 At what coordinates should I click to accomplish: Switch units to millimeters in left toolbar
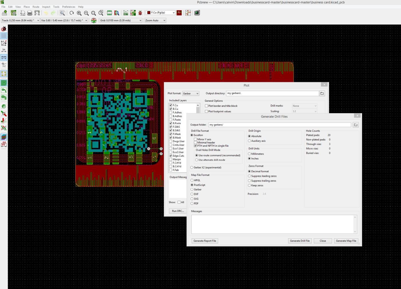(4, 57)
